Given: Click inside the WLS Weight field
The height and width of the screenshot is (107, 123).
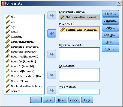Looking at the screenshot, I should click(79, 92).
